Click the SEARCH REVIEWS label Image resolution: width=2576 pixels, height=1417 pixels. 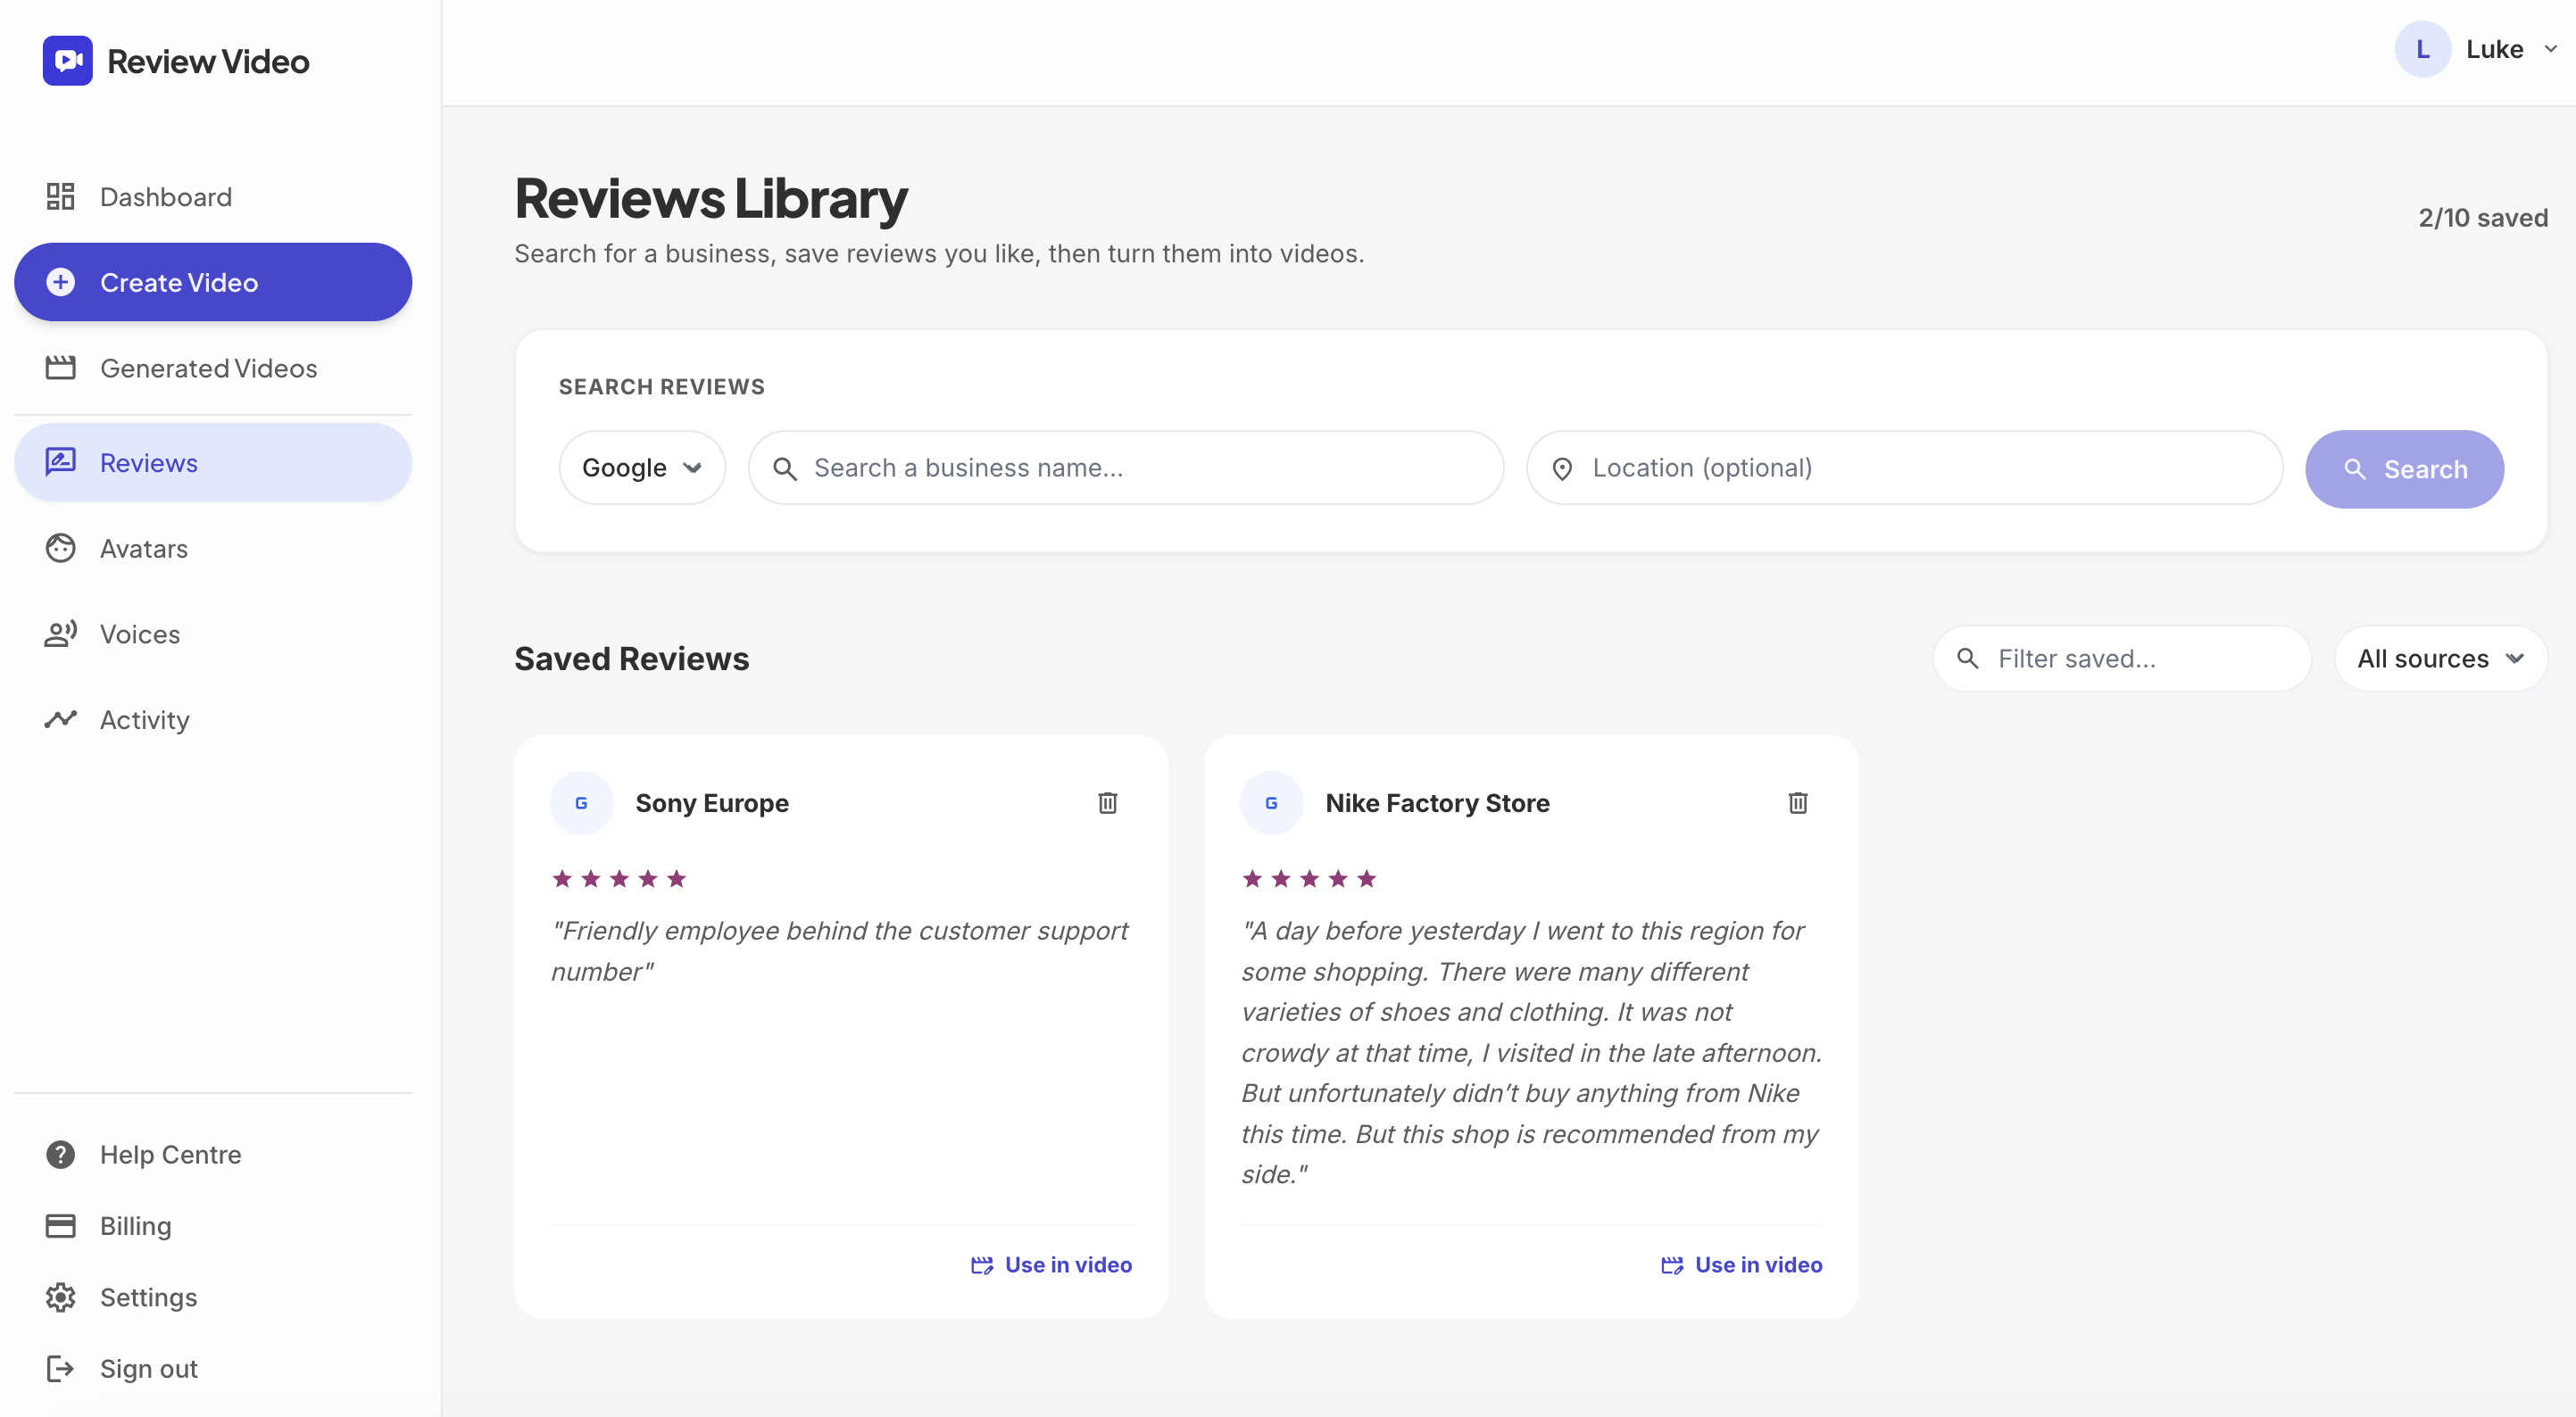click(x=662, y=387)
